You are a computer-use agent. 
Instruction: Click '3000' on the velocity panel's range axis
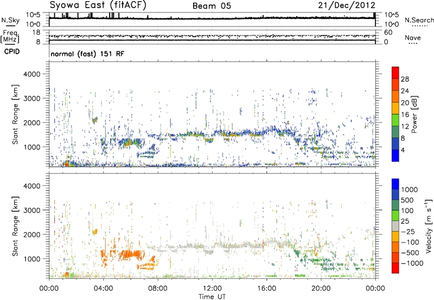tap(31, 210)
